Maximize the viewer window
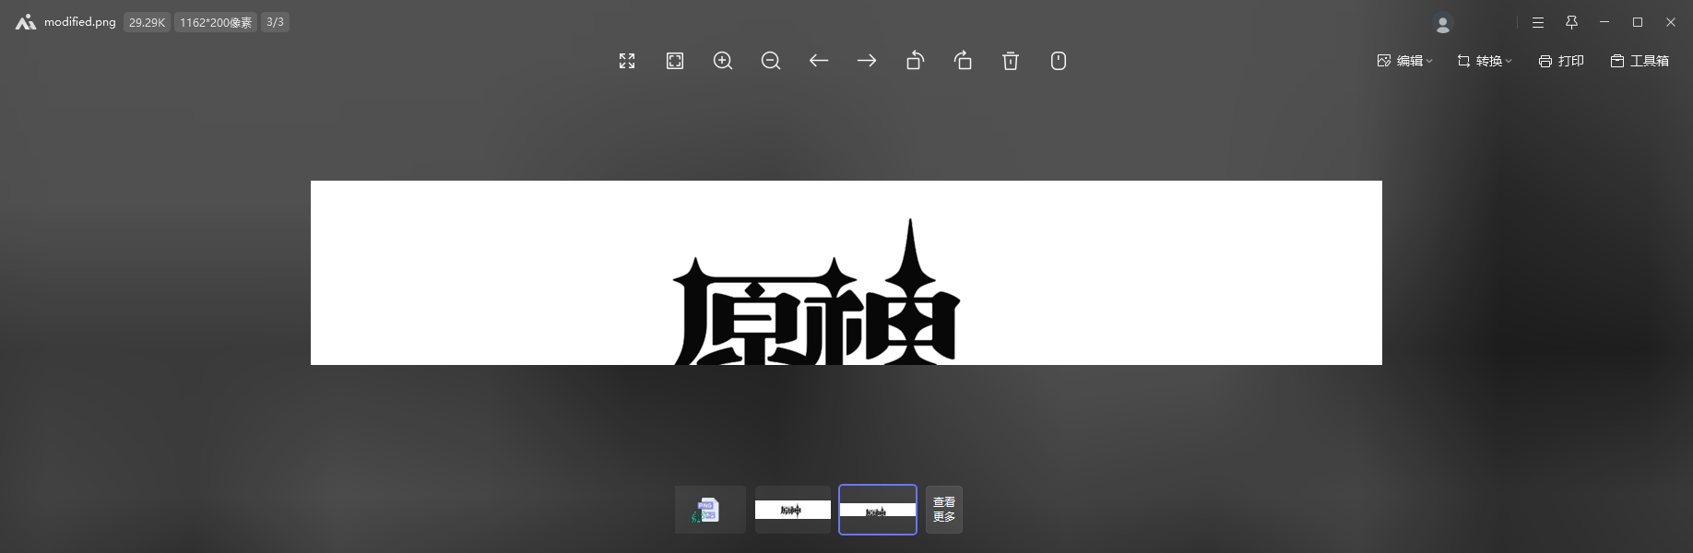Screen dimensions: 1693x553 [x=1638, y=22]
